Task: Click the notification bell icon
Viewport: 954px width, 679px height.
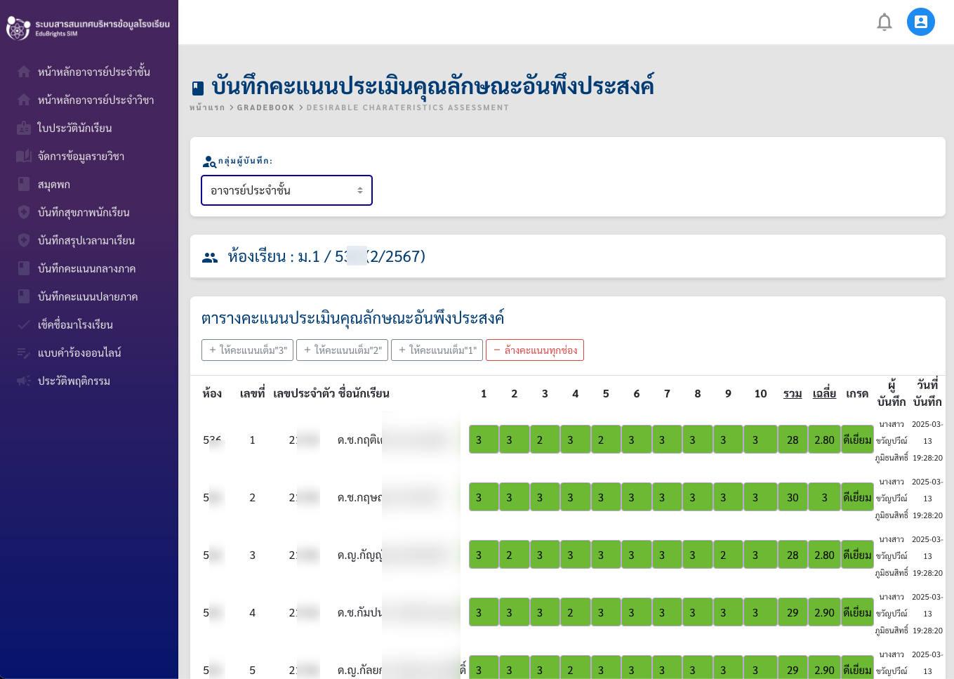Action: [x=884, y=22]
